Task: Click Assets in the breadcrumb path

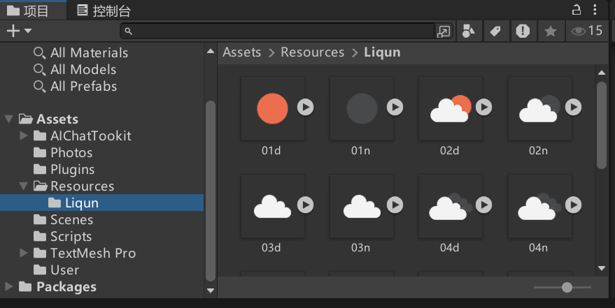Action: click(241, 52)
